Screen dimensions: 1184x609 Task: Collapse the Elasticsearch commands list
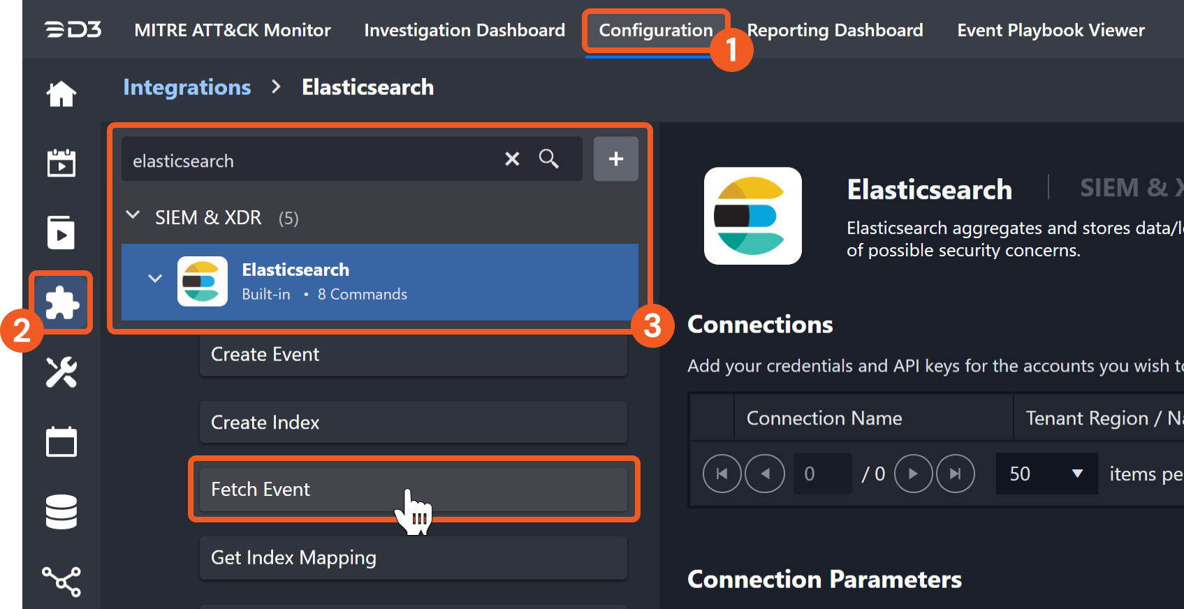155,279
